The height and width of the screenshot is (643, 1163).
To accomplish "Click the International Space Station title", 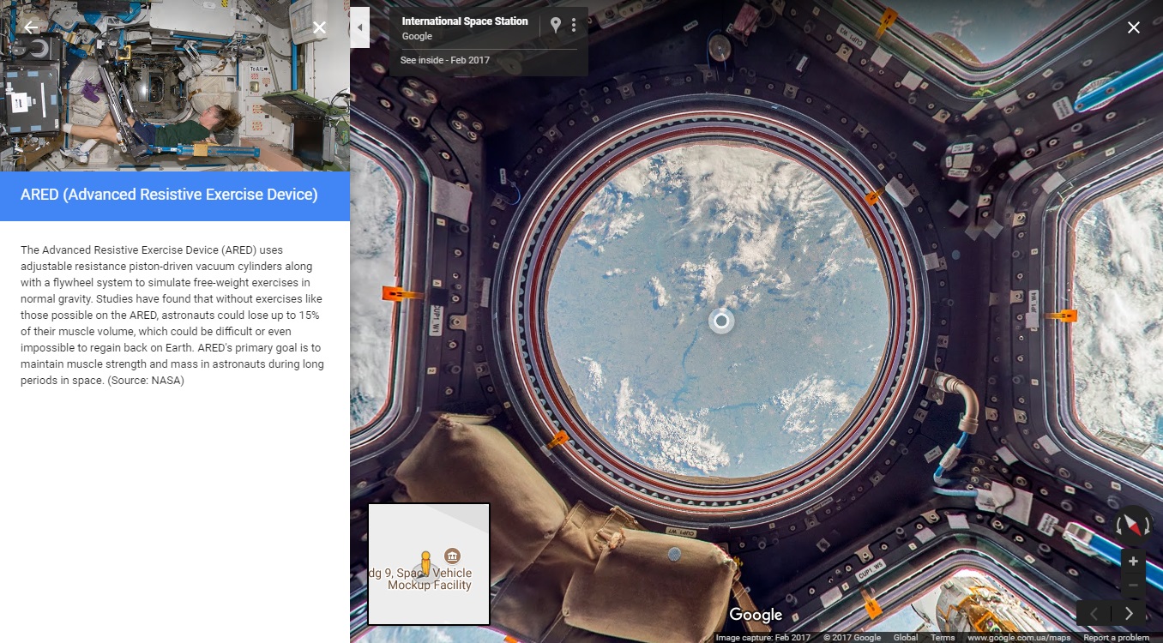I will pos(465,21).
